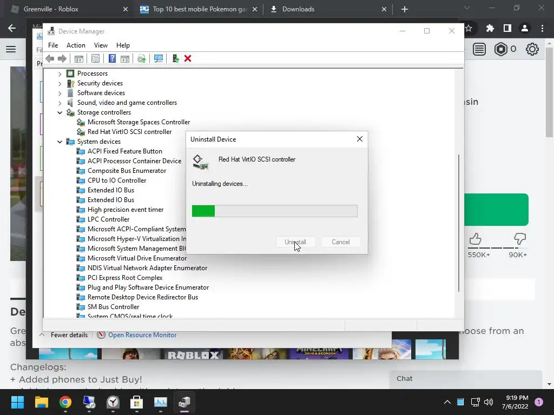
Task: Click Show/Hide Action Pane toolbar icon
Action: point(125,58)
